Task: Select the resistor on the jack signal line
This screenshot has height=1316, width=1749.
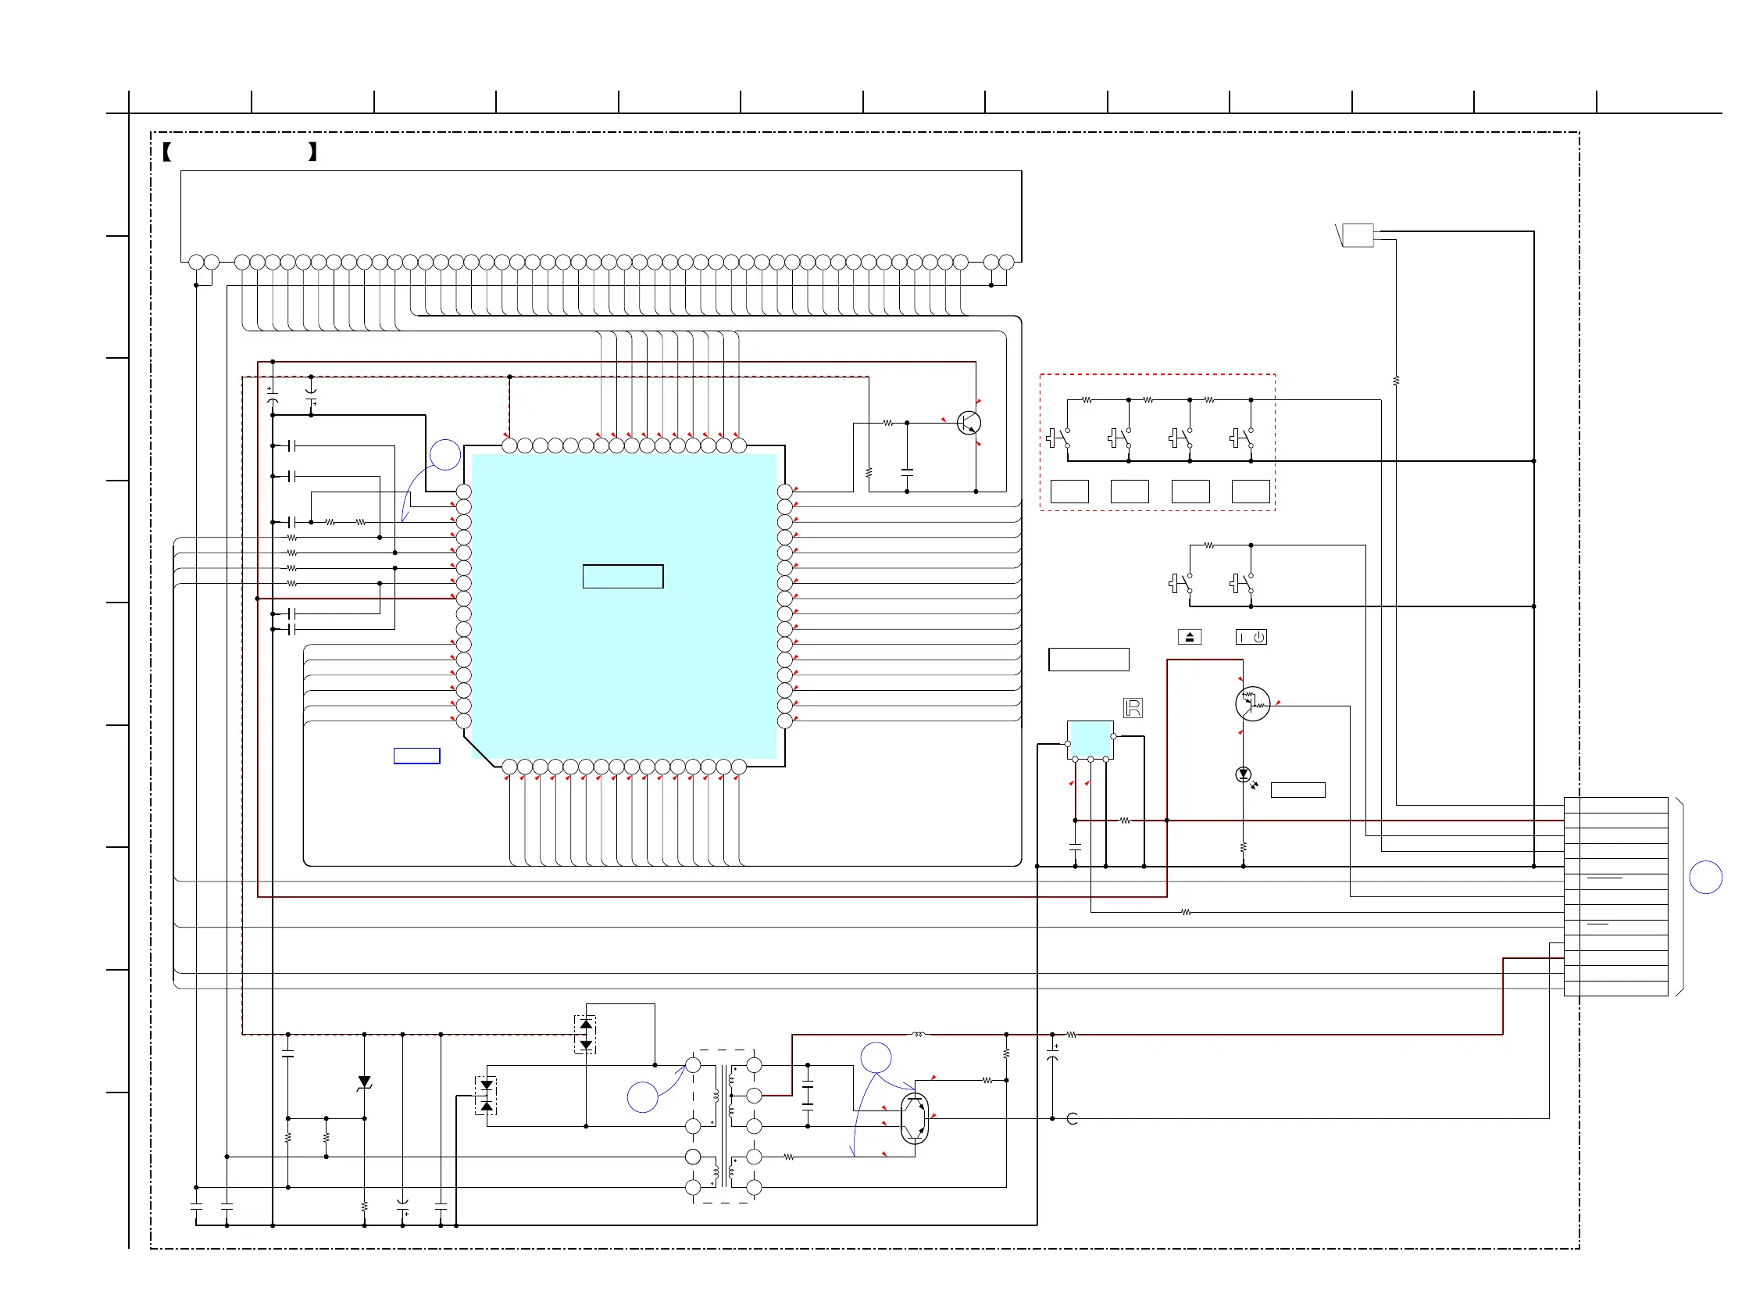Action: pyautogui.click(x=1396, y=381)
